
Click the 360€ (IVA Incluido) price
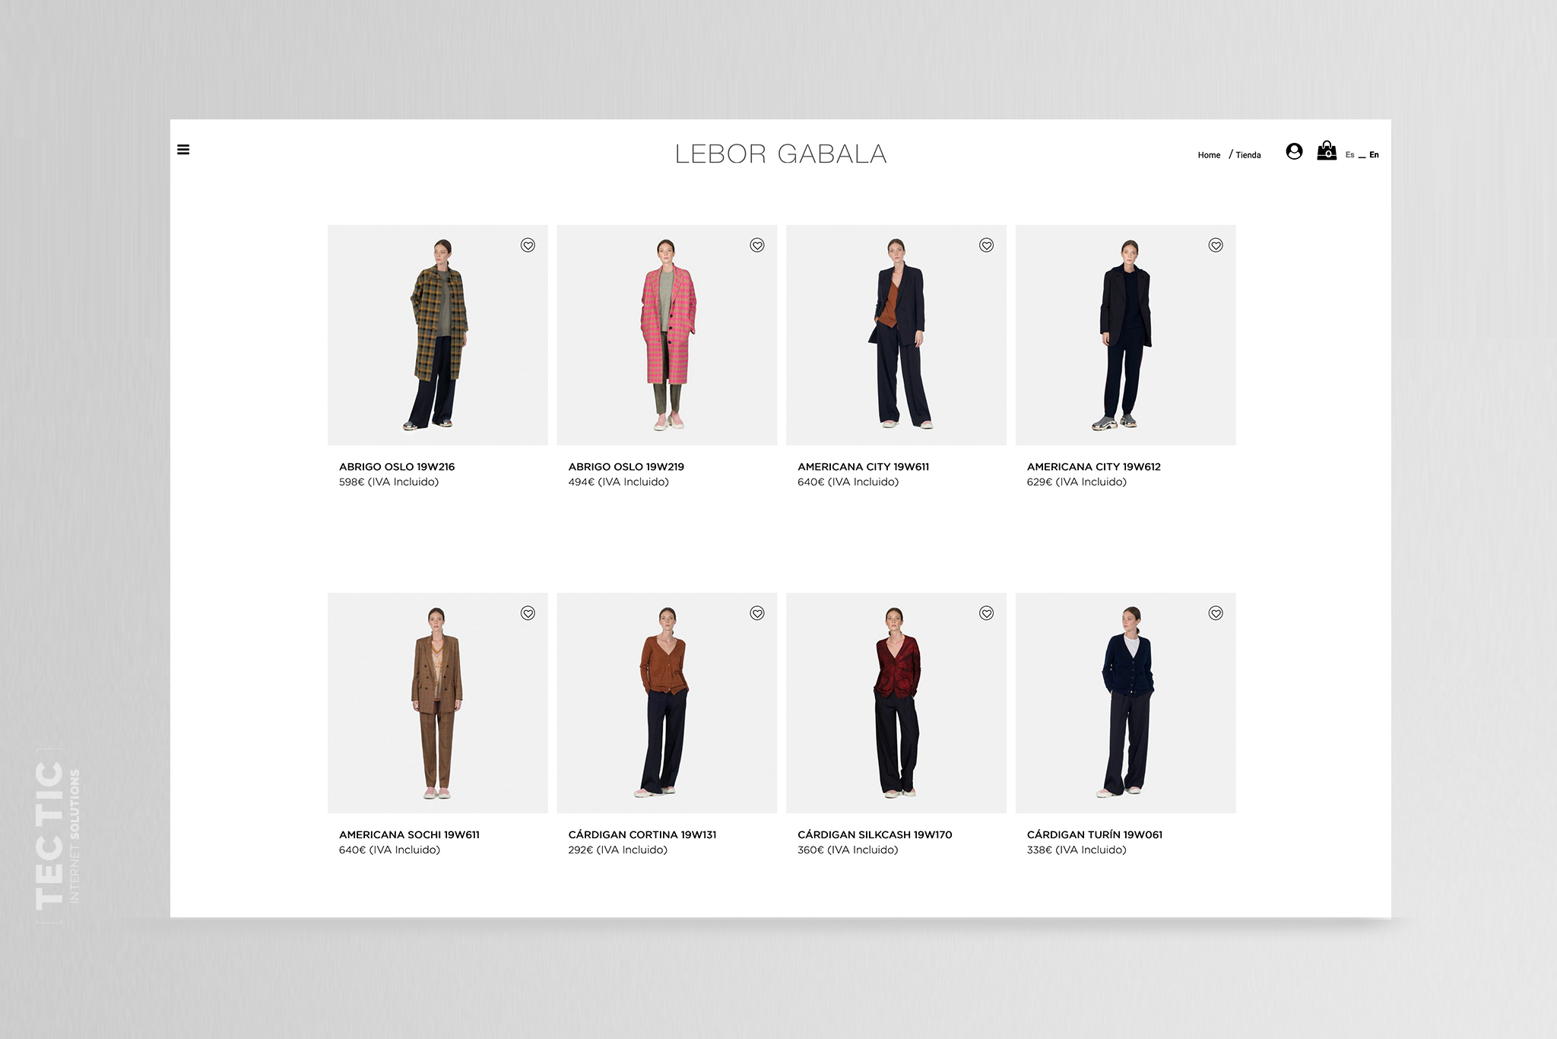[848, 850]
